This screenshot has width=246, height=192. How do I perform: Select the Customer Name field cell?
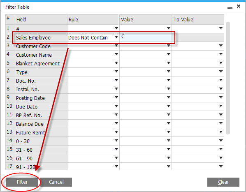41,55
